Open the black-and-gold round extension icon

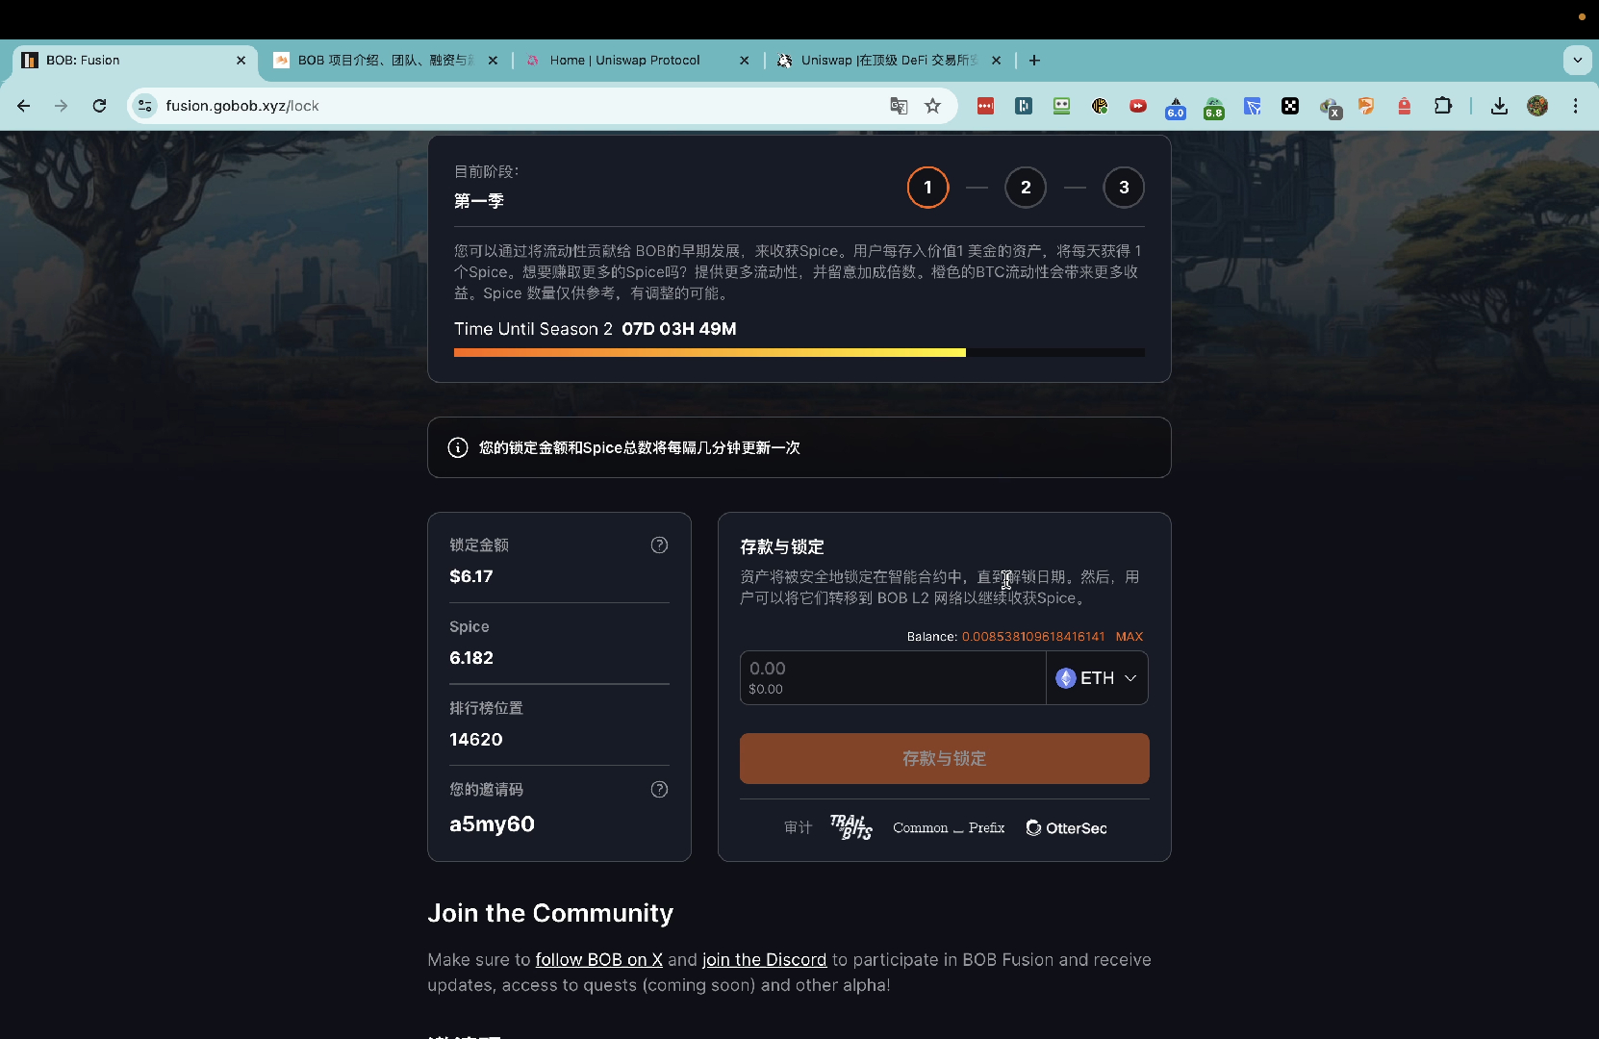coord(1100,106)
